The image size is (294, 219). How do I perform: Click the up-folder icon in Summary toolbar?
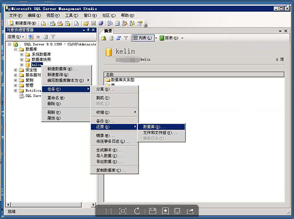[x=104, y=38]
